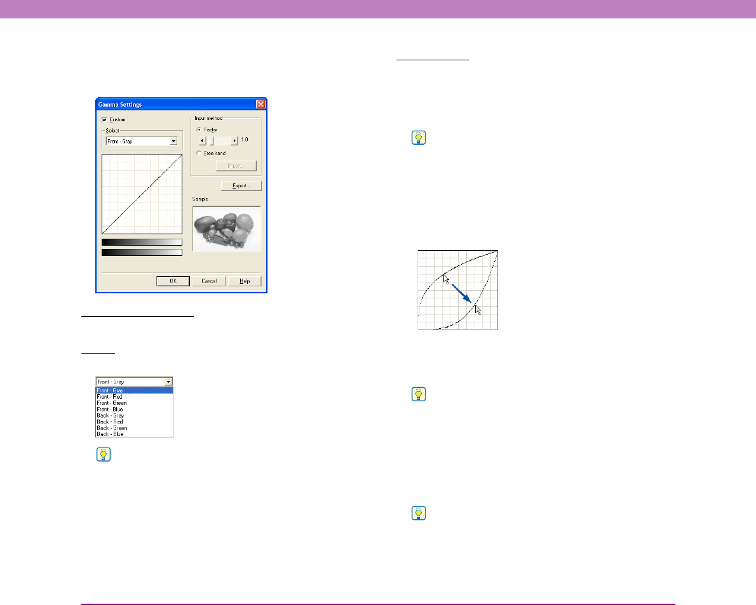This screenshot has height=605, width=756.
Task: Choose Back - Red from the list
Action: [134, 422]
